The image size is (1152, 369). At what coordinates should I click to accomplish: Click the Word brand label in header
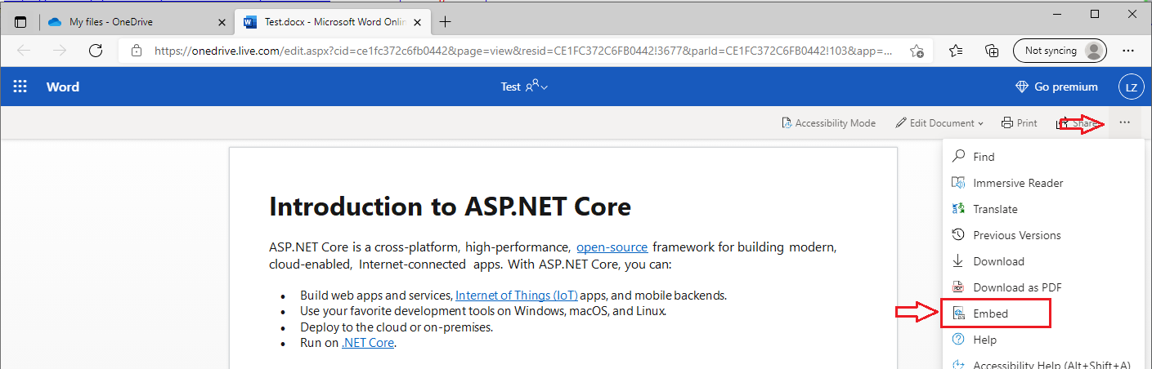(63, 87)
